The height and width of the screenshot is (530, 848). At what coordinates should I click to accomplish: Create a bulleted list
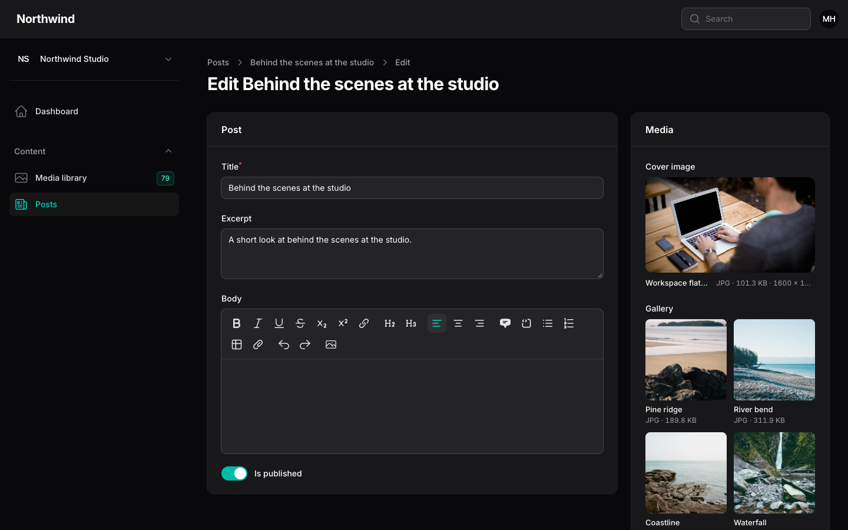click(x=548, y=323)
